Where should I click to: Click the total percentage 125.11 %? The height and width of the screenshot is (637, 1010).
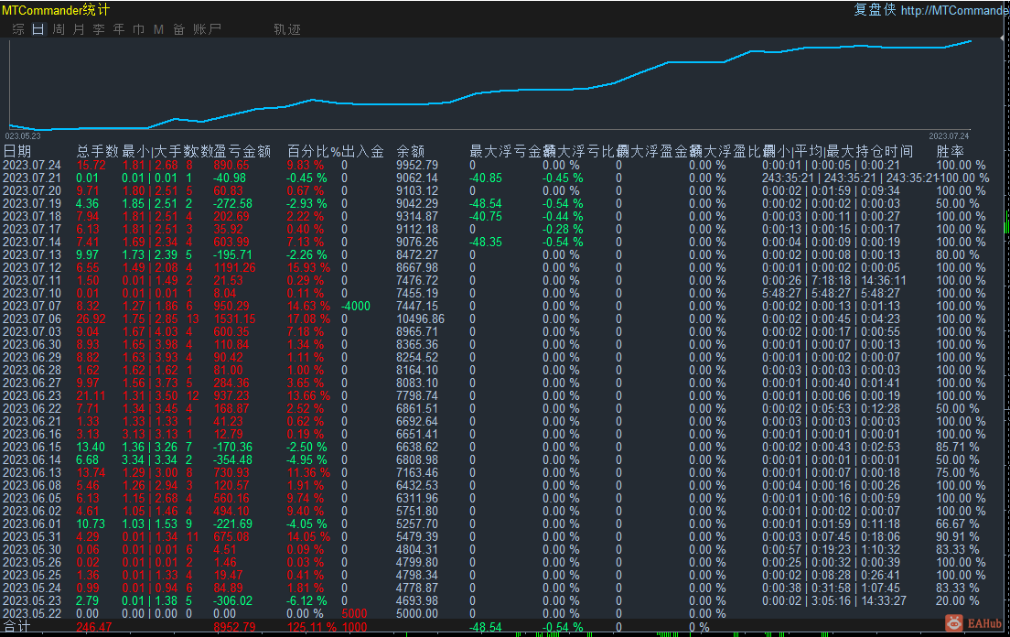pos(312,627)
